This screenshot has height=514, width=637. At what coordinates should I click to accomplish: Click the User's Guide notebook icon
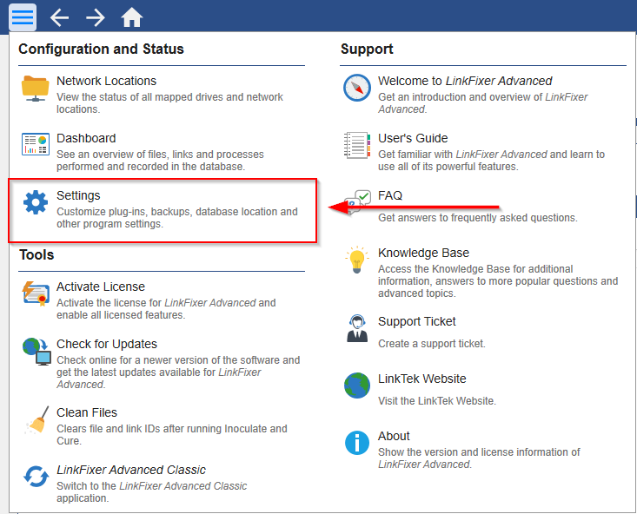coord(356,145)
